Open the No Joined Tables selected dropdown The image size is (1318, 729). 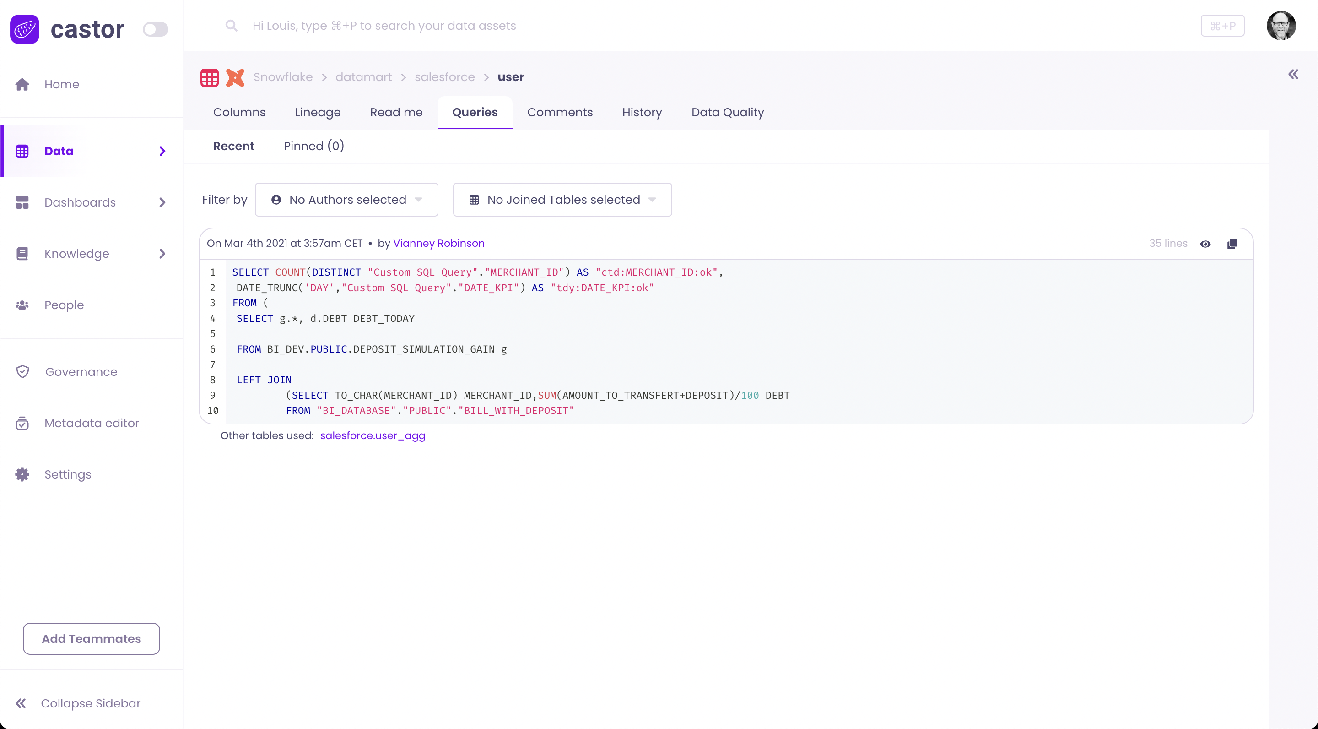point(562,200)
